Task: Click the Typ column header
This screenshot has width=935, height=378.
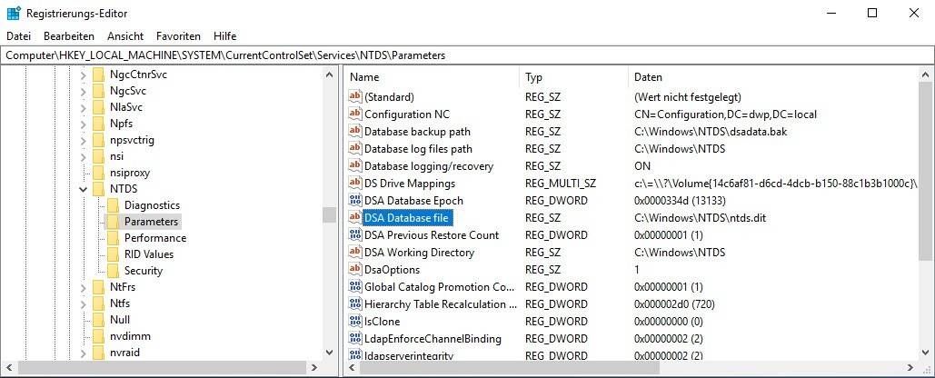Action: pyautogui.click(x=533, y=77)
